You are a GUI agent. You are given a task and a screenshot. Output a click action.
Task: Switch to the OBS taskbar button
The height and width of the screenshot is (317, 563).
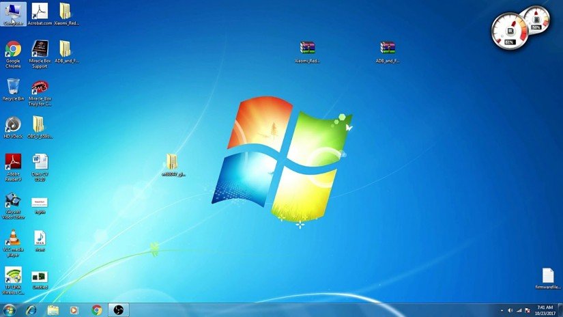tap(118, 309)
